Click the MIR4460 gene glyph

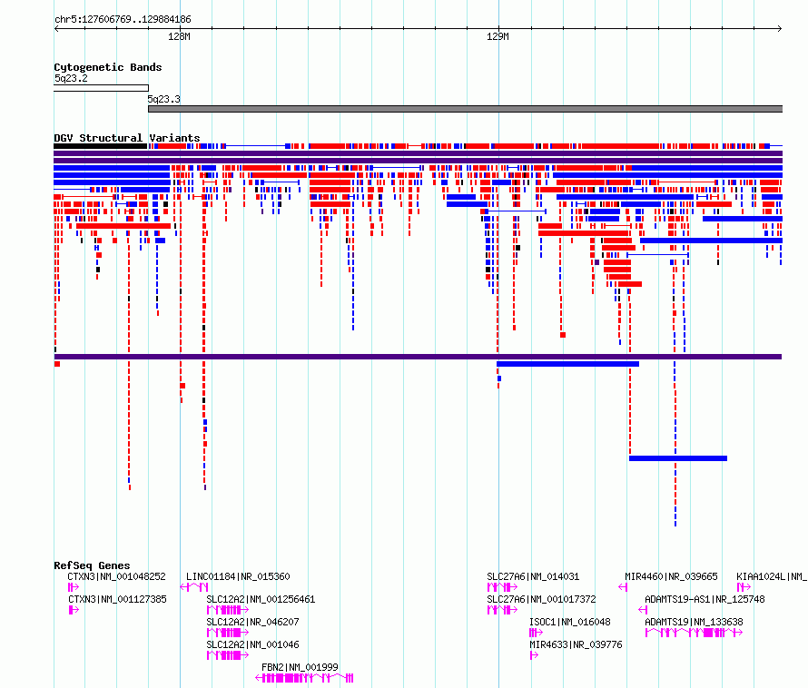pos(623,587)
